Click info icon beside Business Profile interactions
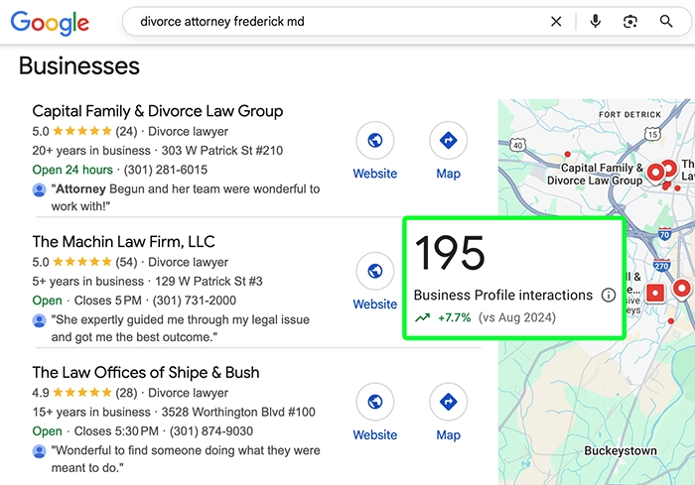The image size is (695, 485). (608, 295)
